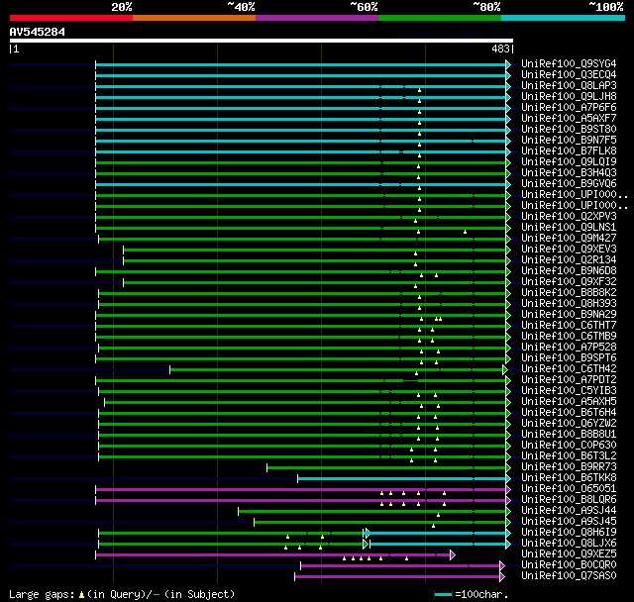634x602 pixels.
Task: Select UniRef100_B9SPT6 label
Action: pyautogui.click(x=569, y=358)
